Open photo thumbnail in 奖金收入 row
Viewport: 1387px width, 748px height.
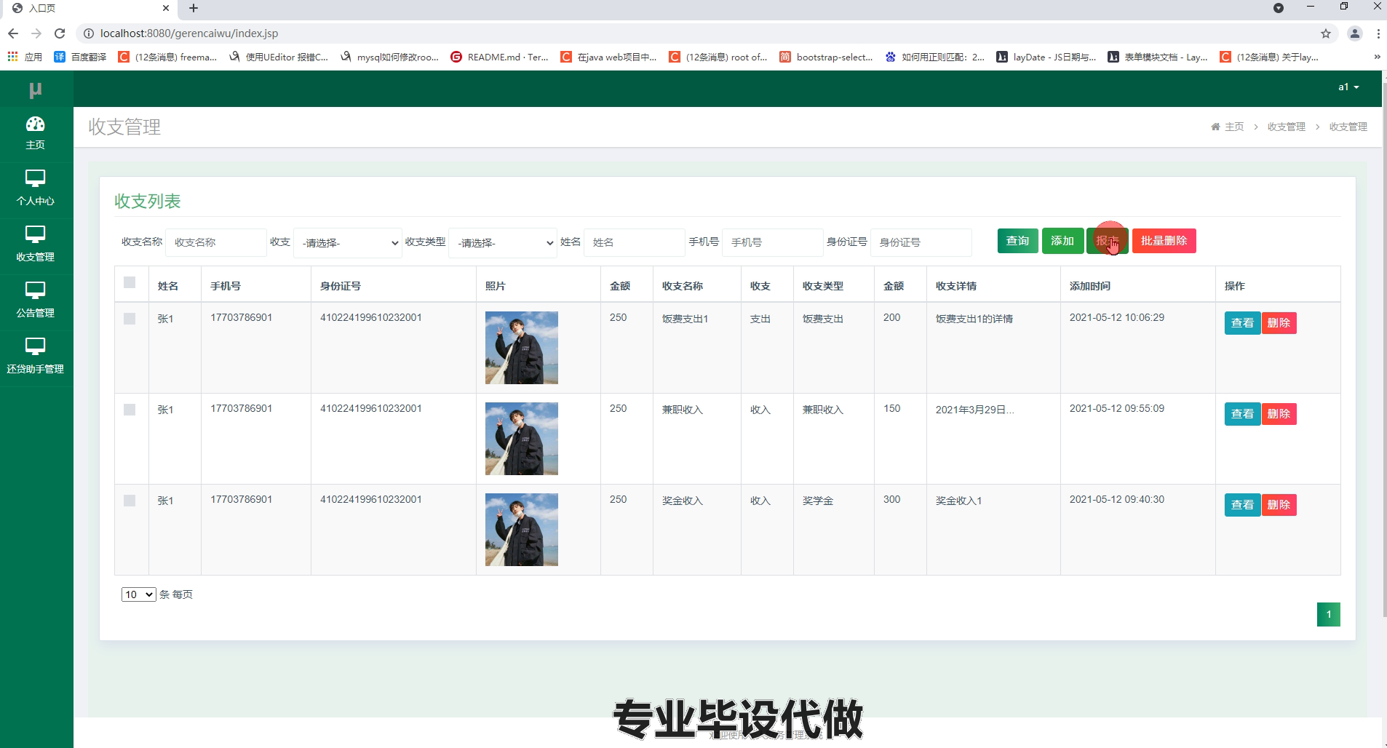tap(522, 530)
